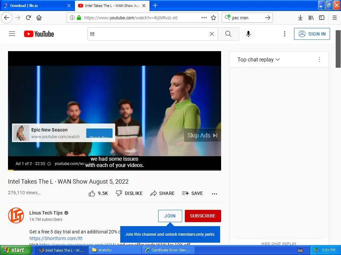Screen dimensions: 341x255
Task: Expand the Top chat replay dropdown
Action: point(258,59)
